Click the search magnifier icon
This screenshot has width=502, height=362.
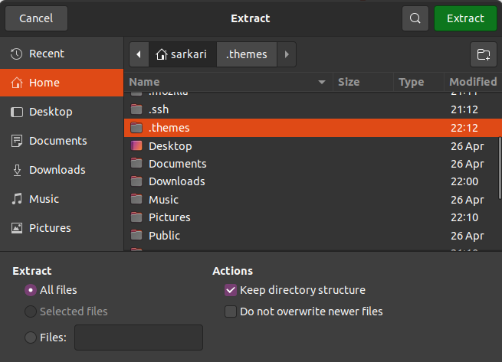[415, 18]
